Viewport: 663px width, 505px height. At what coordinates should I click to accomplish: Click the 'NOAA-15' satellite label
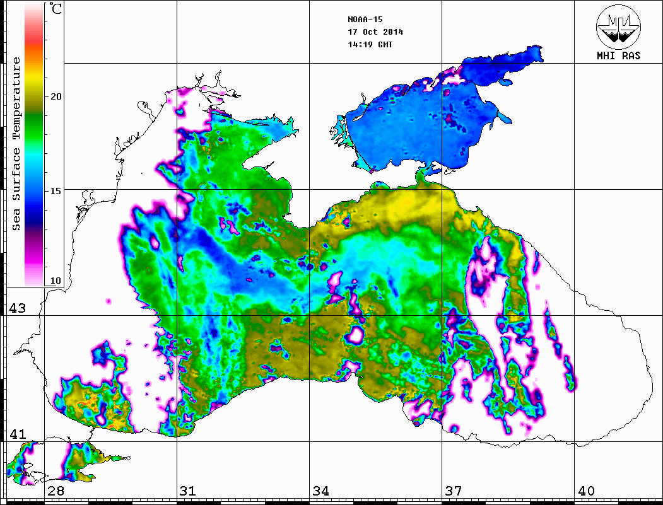click(x=365, y=20)
